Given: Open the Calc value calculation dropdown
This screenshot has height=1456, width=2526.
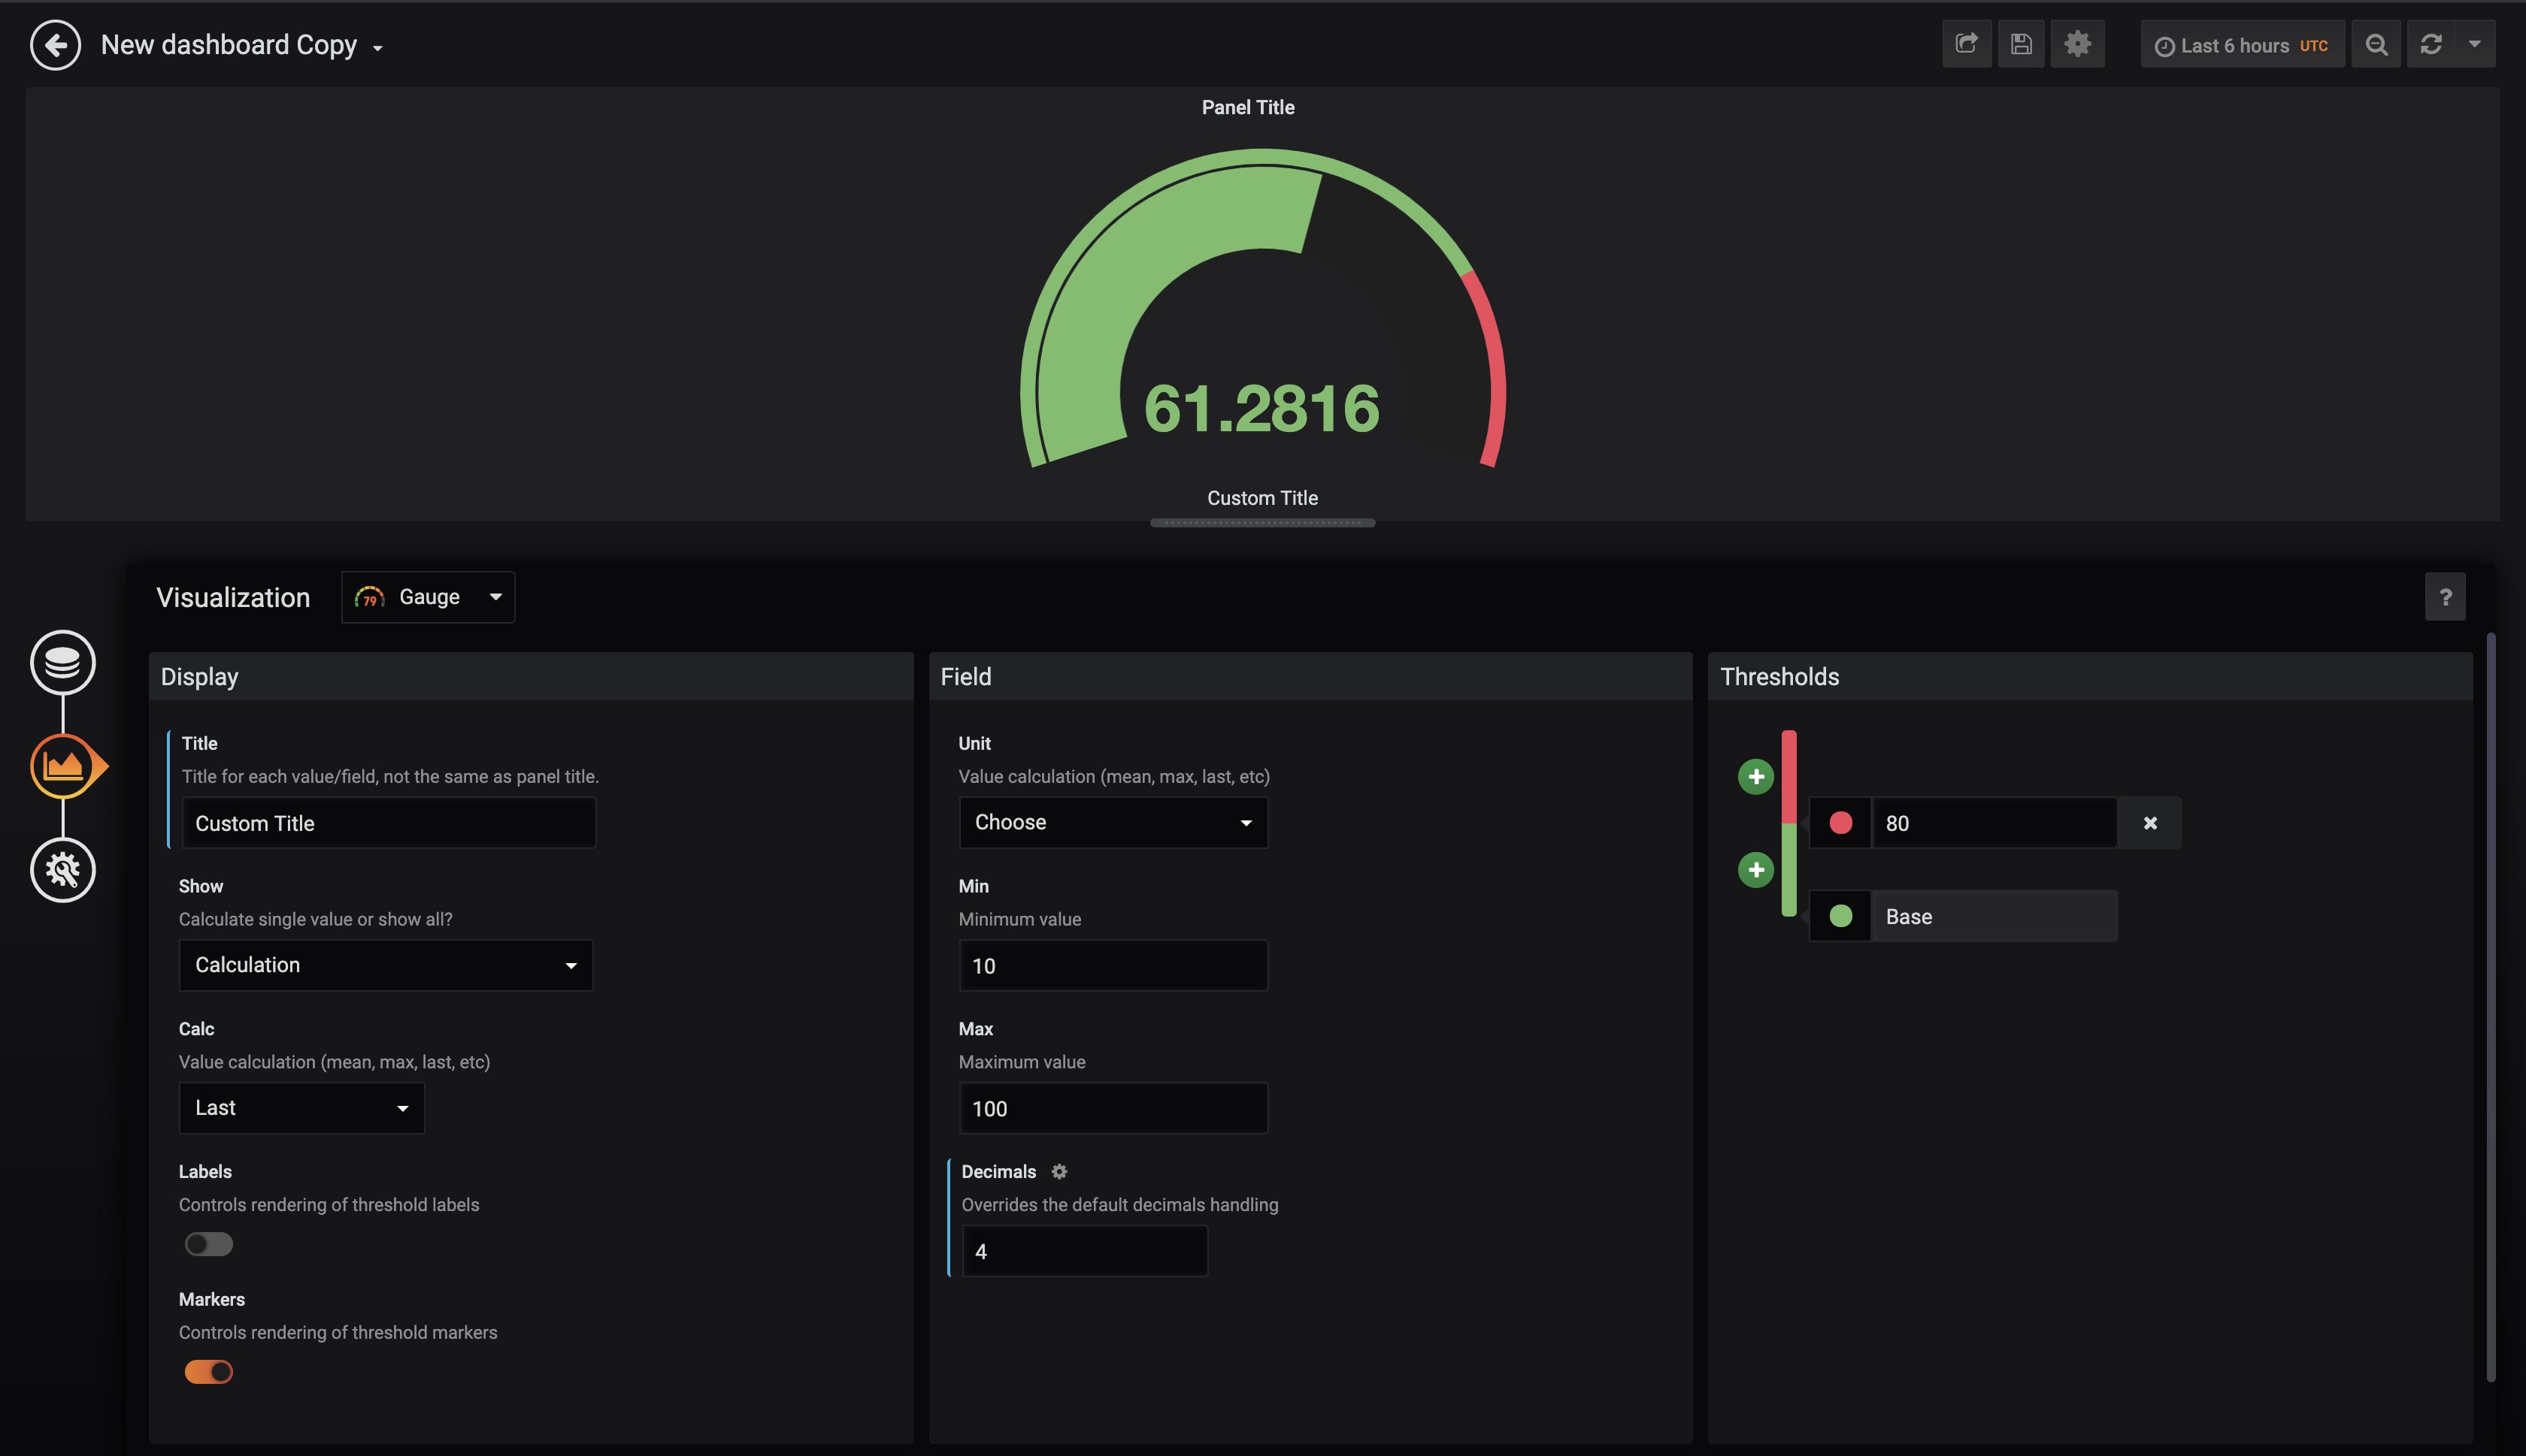Looking at the screenshot, I should pyautogui.click(x=301, y=1107).
